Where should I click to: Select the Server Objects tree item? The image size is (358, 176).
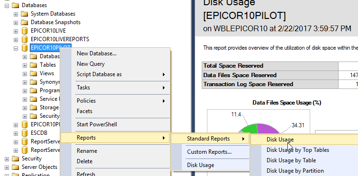(x=39, y=167)
